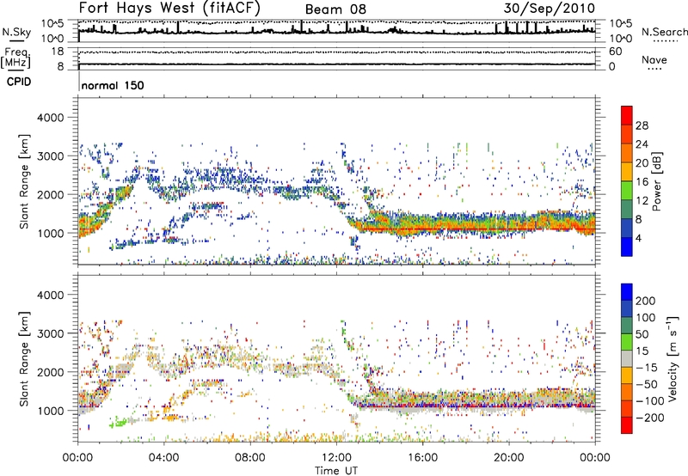Pick the red bottom segment of the Velocity colorbar
This screenshot has height=476, width=688.
click(627, 425)
